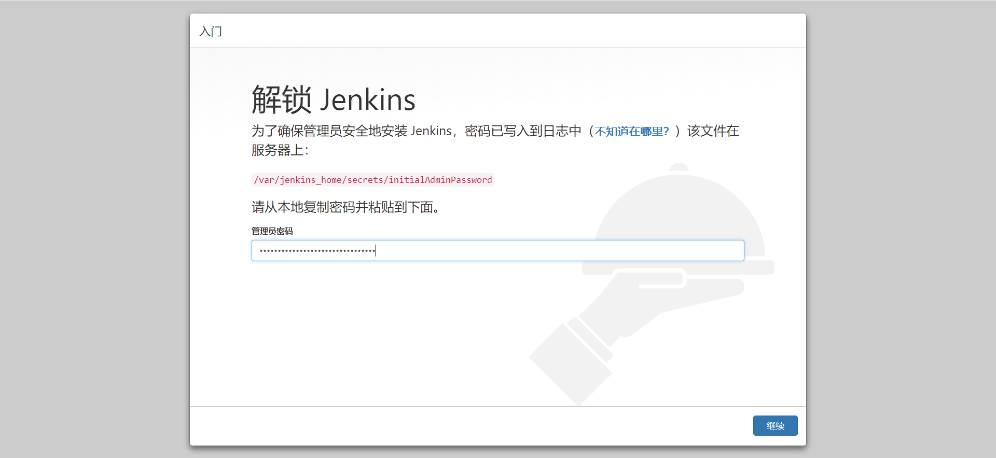Open the 不知道在哪里? help link
The width and height of the screenshot is (996, 458).
632,132
